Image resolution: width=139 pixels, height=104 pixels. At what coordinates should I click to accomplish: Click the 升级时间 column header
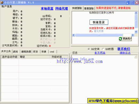pos(59,57)
